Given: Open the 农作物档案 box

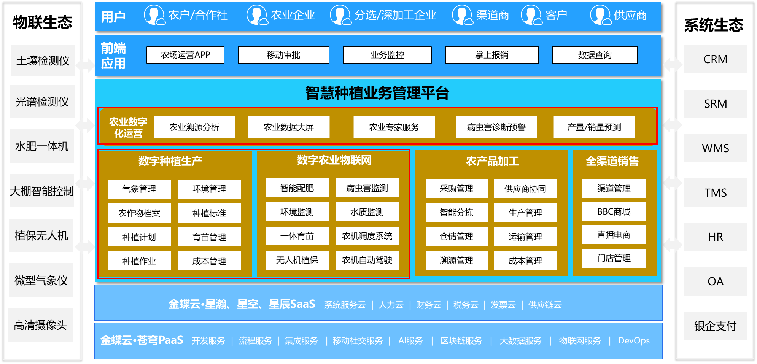Looking at the screenshot, I should [139, 213].
